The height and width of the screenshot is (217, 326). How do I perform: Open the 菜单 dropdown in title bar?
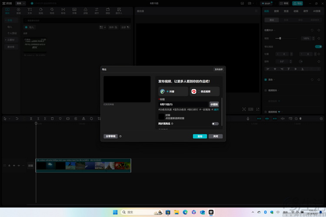click(20, 3)
